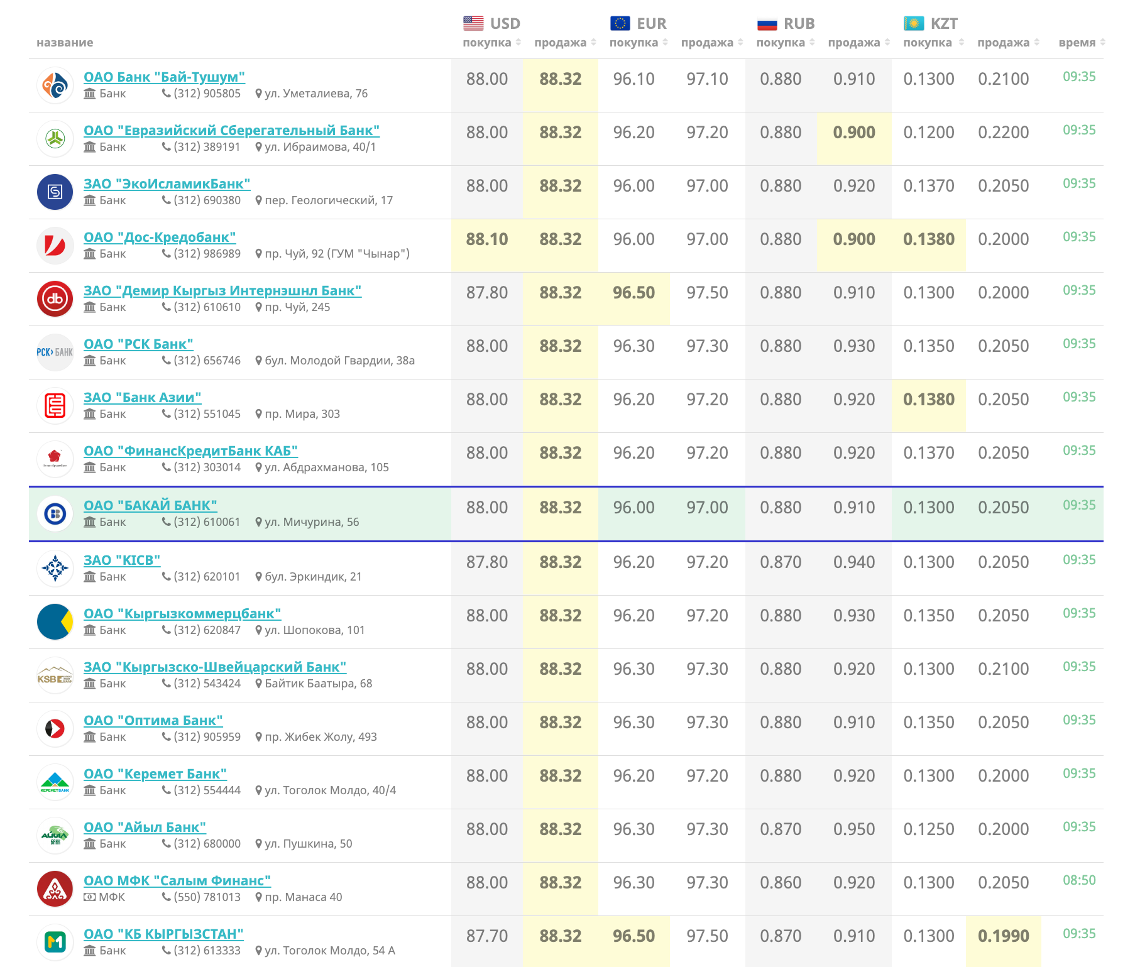The height and width of the screenshot is (967, 1135).
Task: Click the Бай-Тушум bank logo
Action: coord(55,85)
